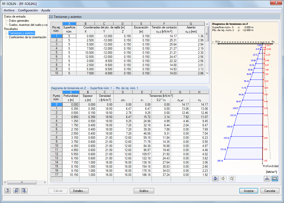Disable zoom mode in the diagram panel
Screen dimensions: 284x203
click(232, 178)
